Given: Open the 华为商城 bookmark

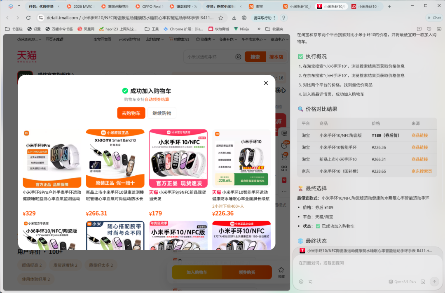Looking at the screenshot, I should click(x=218, y=29).
